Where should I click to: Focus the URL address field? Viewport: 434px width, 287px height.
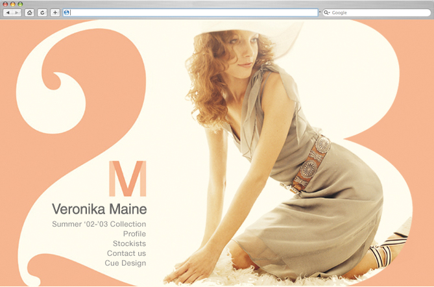click(x=195, y=12)
